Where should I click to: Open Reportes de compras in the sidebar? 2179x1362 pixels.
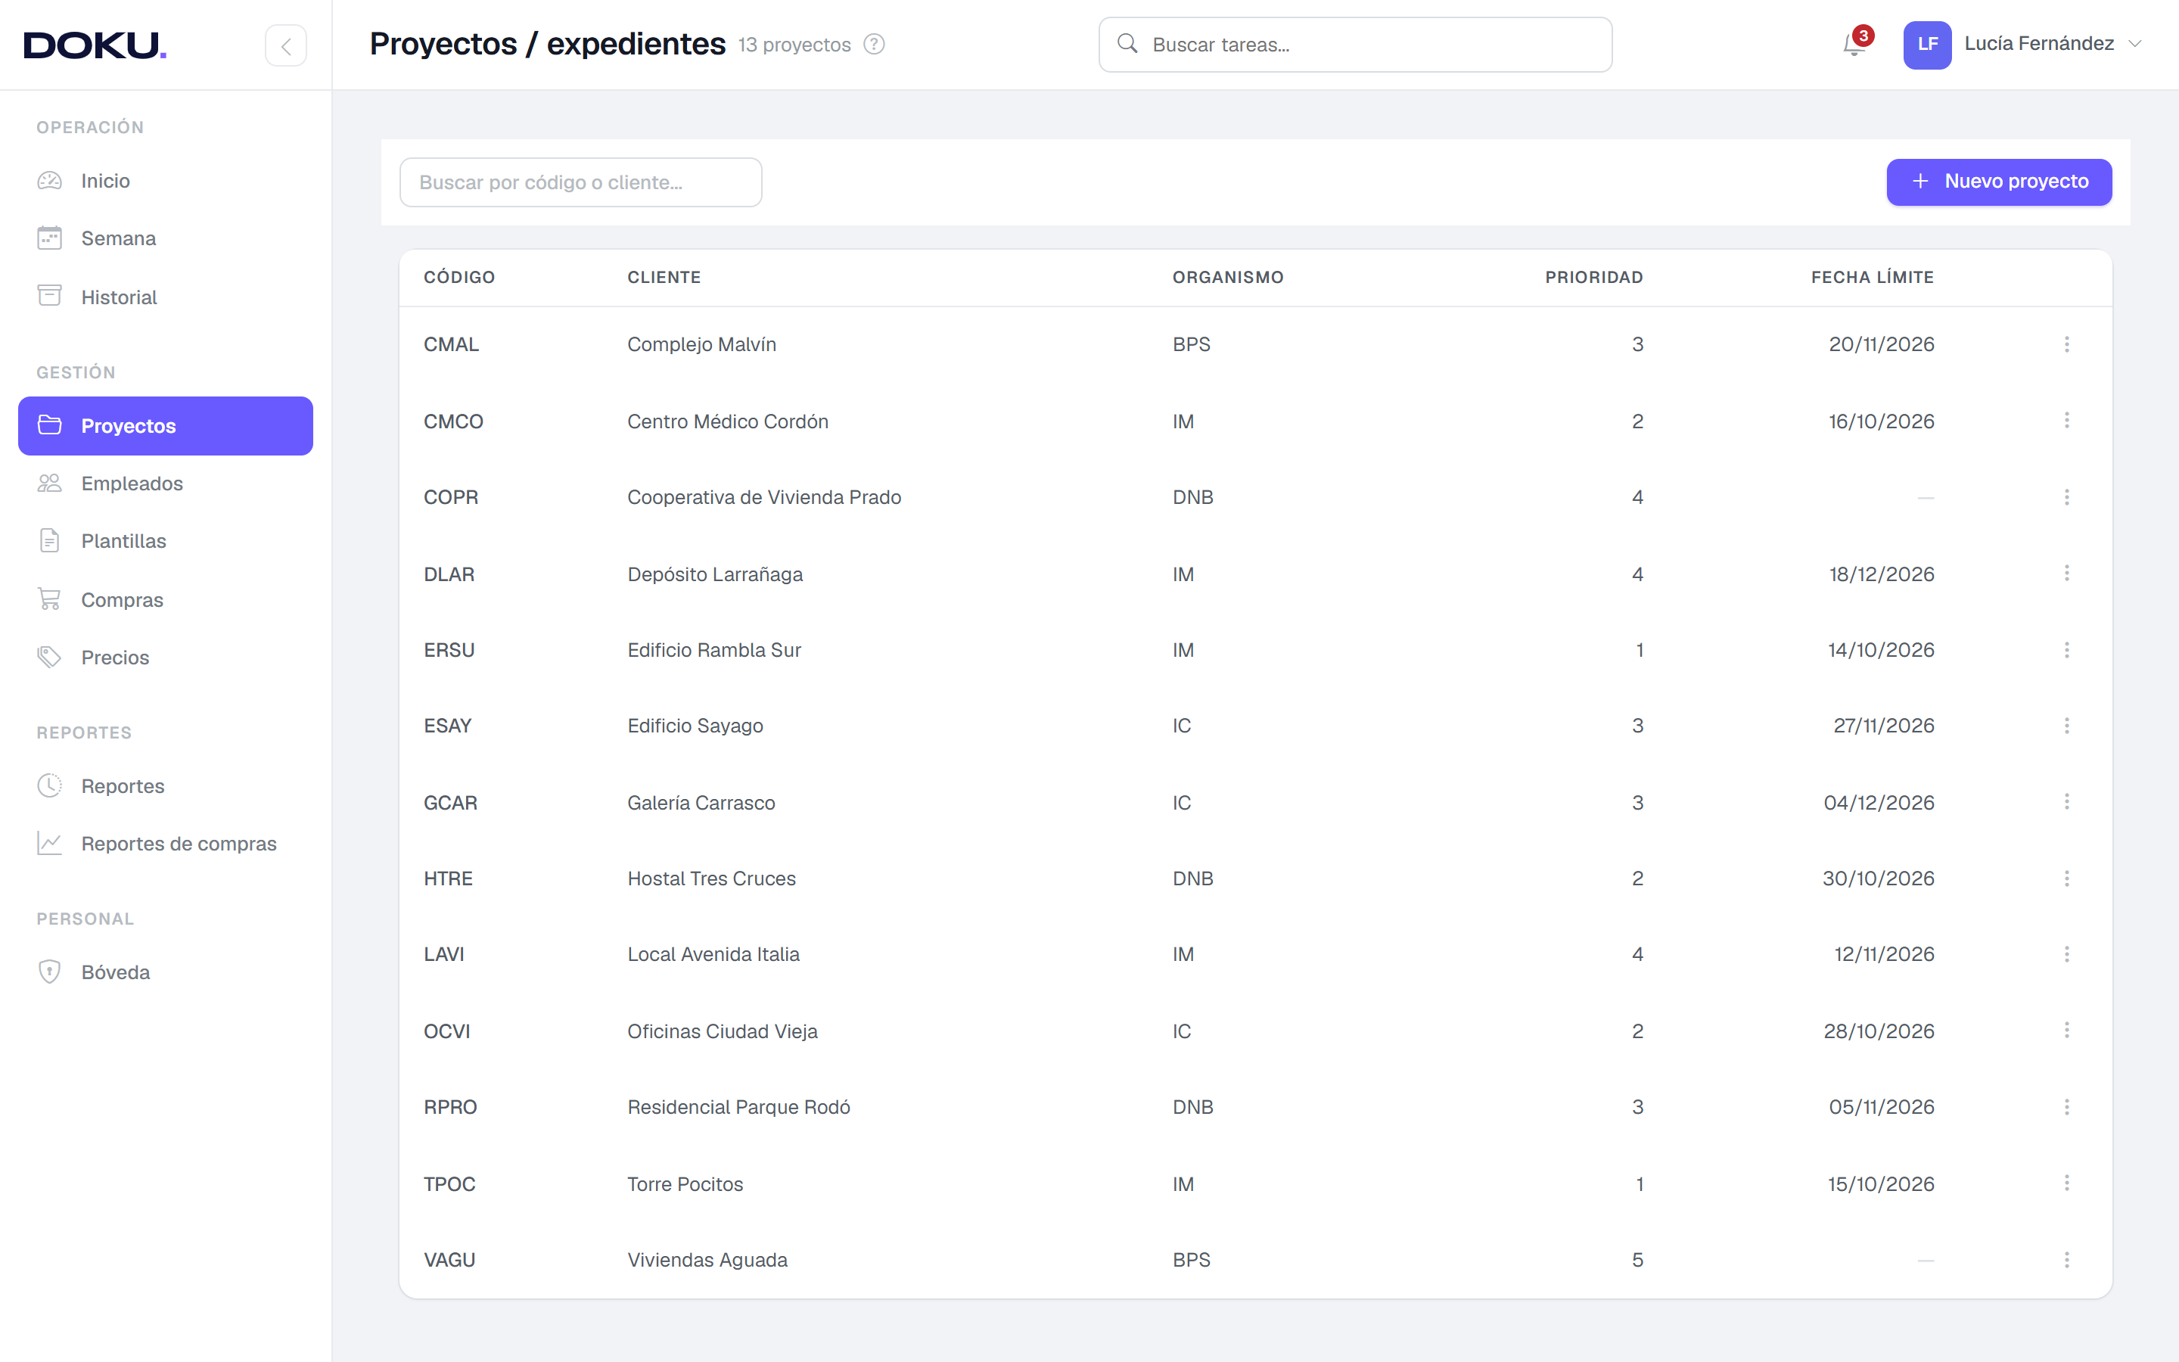tap(166, 844)
